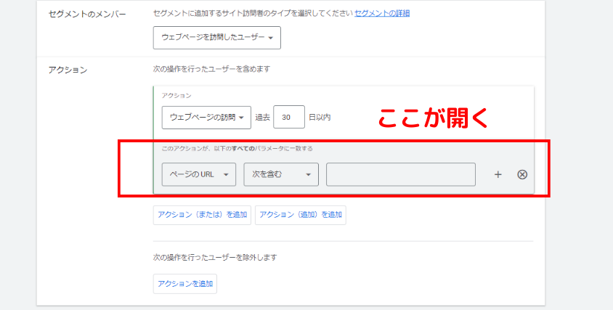Click the 過去 label before the number field
The image size is (613, 310).
pyautogui.click(x=262, y=117)
